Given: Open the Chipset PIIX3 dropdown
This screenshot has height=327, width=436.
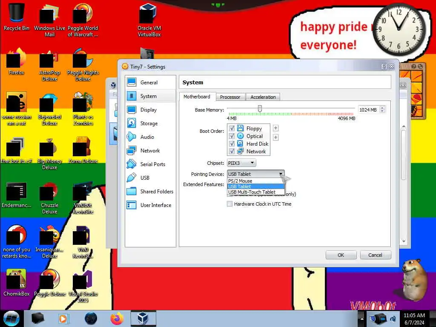Looking at the screenshot, I should 241,163.
